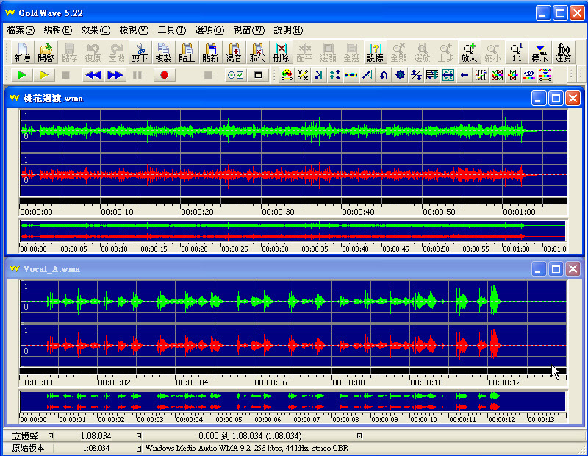588x456 pixels.
Task: Click the Vocal_A.wma window title bar
Action: coord(270,268)
